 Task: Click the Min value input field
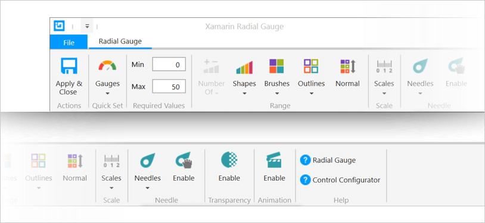[169, 65]
